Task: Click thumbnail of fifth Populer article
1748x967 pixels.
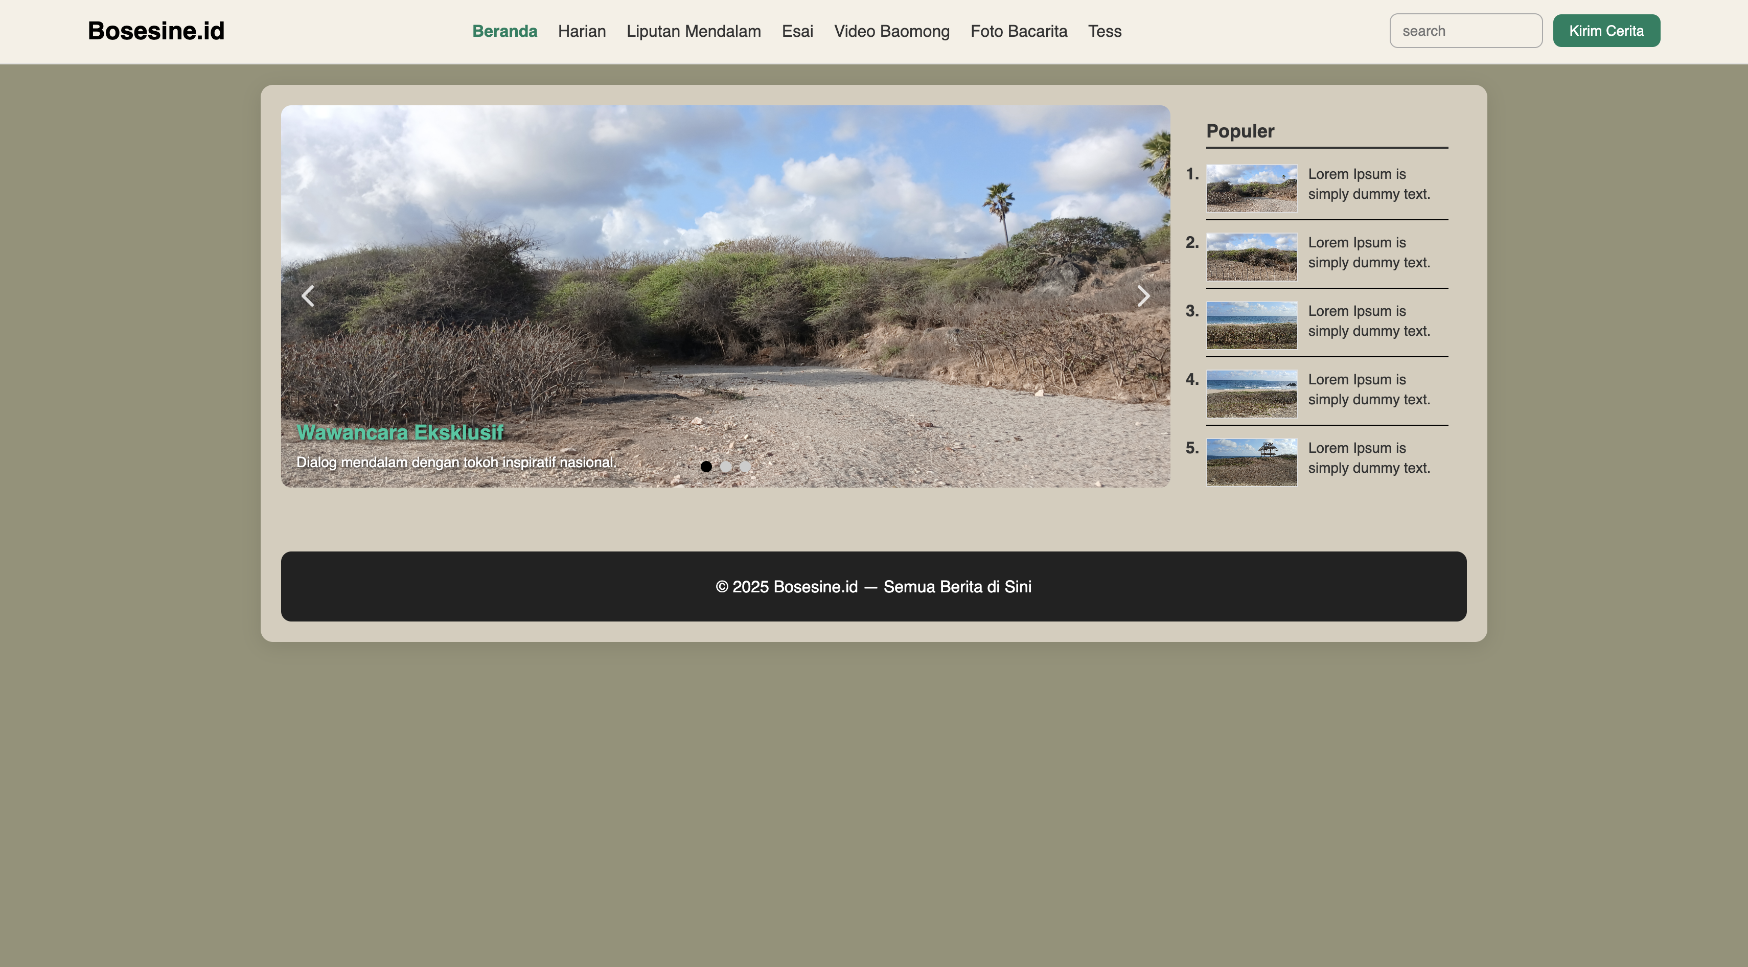Action: (x=1251, y=462)
